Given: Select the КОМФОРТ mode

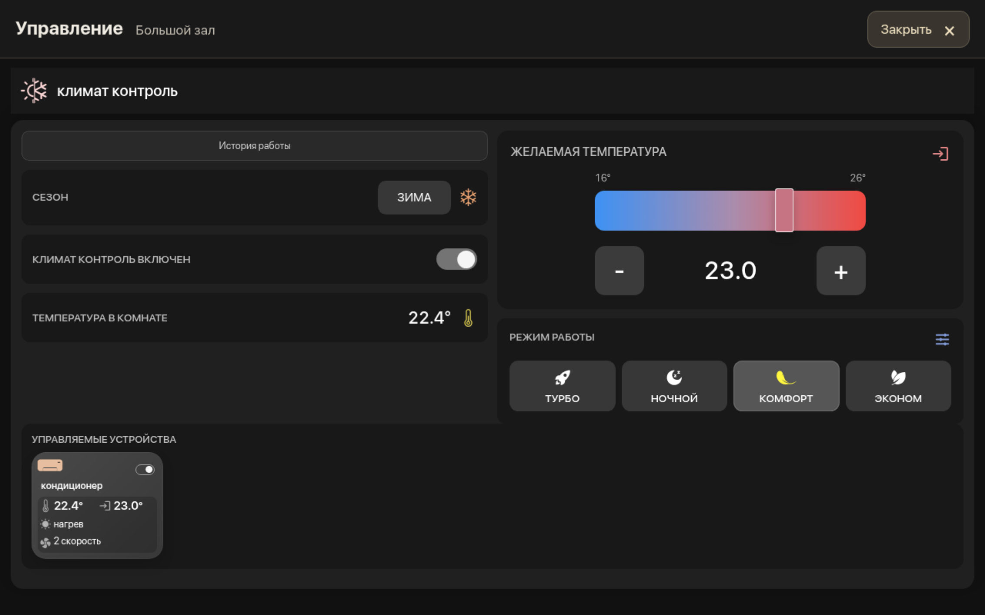Looking at the screenshot, I should (786, 386).
